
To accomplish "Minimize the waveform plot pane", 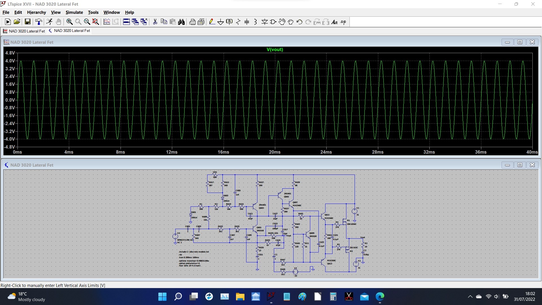I will point(507,42).
